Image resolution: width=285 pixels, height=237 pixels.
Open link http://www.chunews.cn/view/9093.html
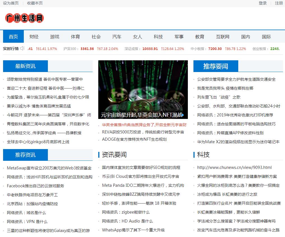235,167
